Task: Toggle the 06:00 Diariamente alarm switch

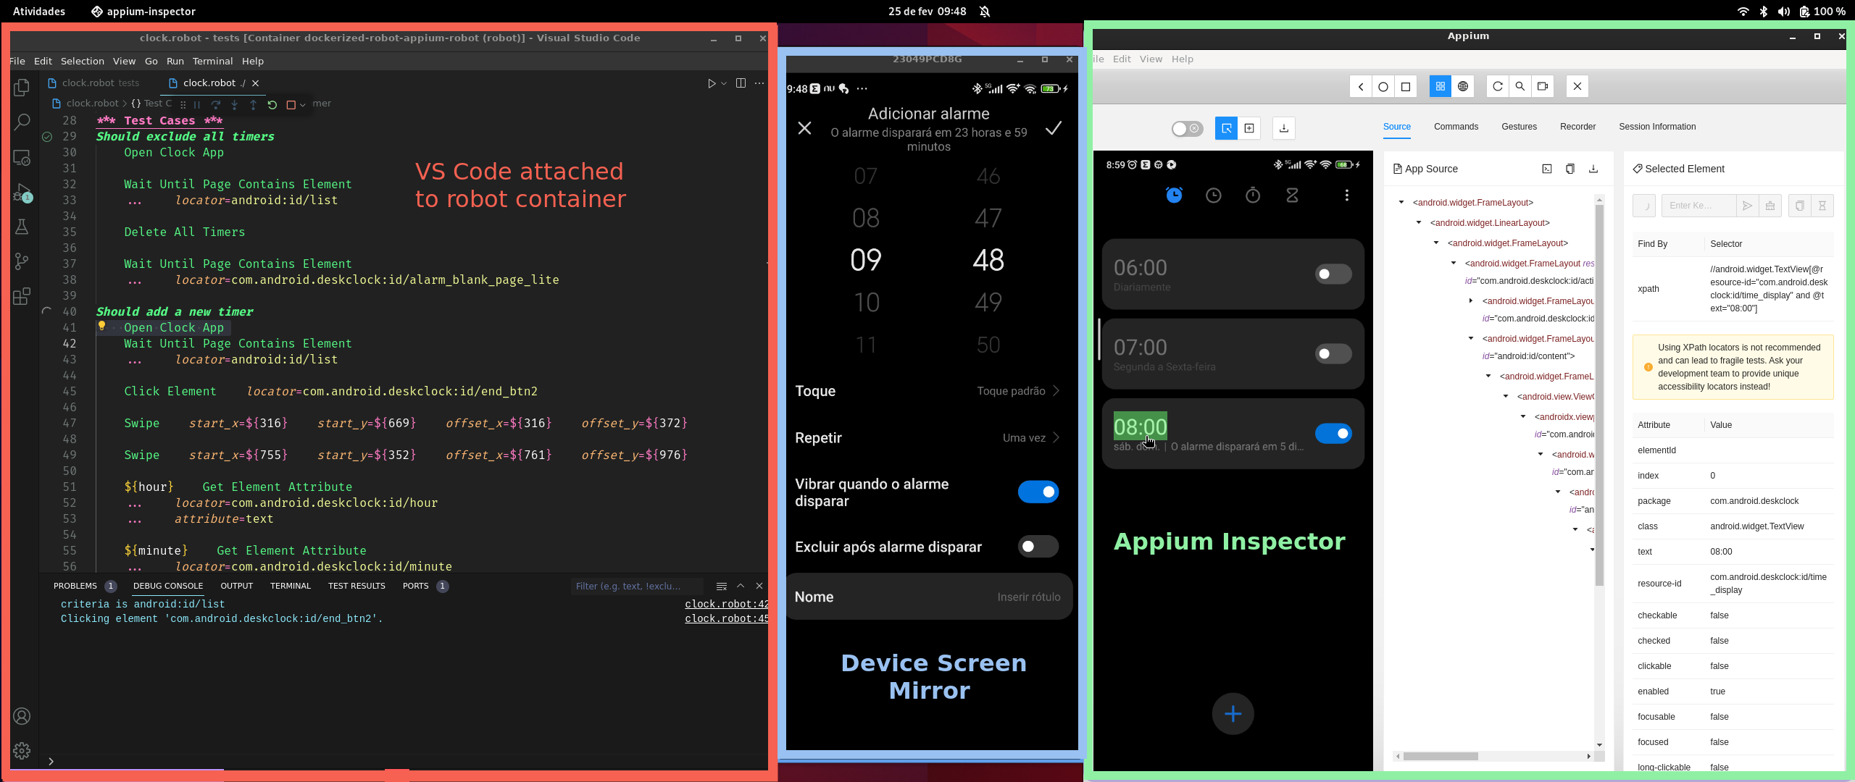Action: coord(1332,274)
